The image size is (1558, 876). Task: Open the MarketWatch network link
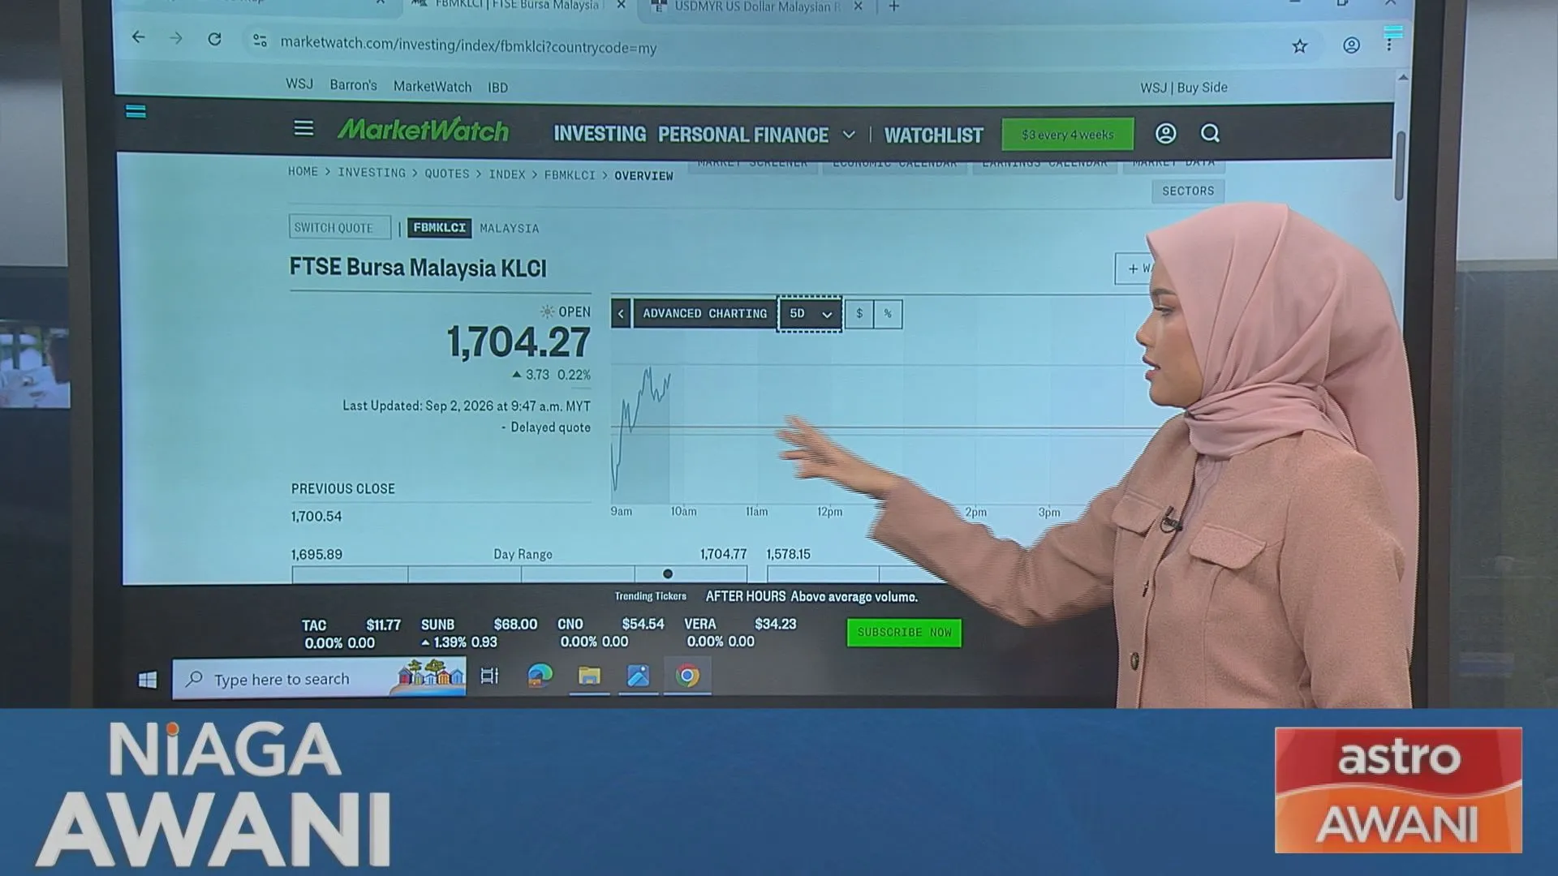tap(432, 86)
